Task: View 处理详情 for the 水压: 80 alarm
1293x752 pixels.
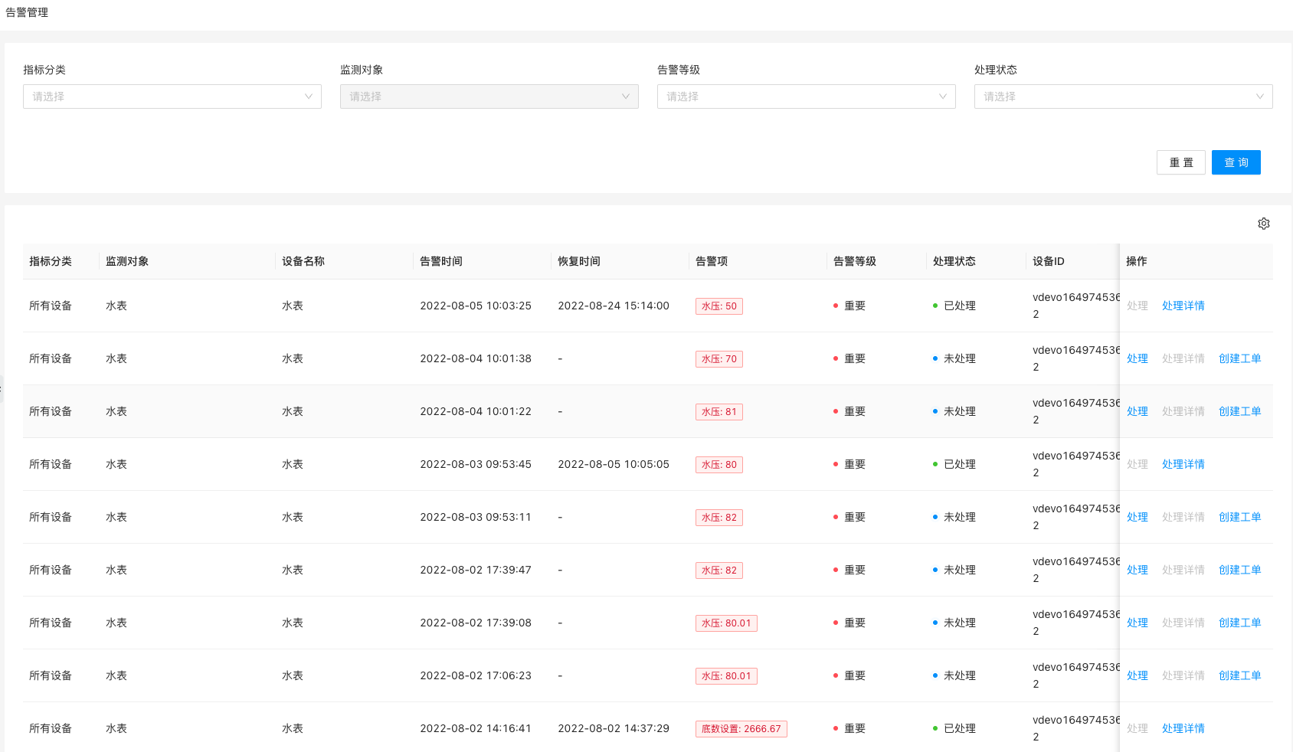Action: [x=1183, y=464]
